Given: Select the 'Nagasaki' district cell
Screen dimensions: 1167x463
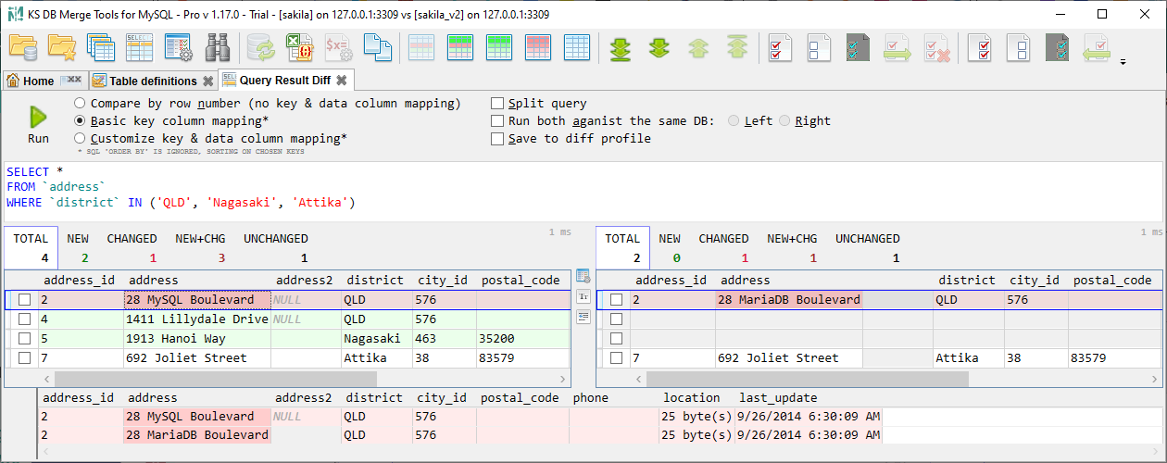Looking at the screenshot, I should (377, 339).
